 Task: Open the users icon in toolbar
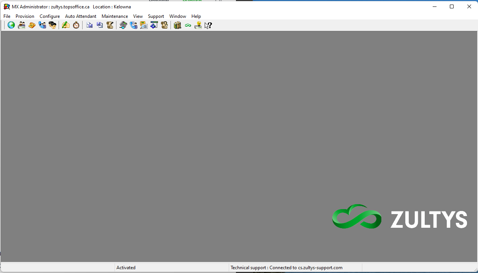tap(22, 25)
